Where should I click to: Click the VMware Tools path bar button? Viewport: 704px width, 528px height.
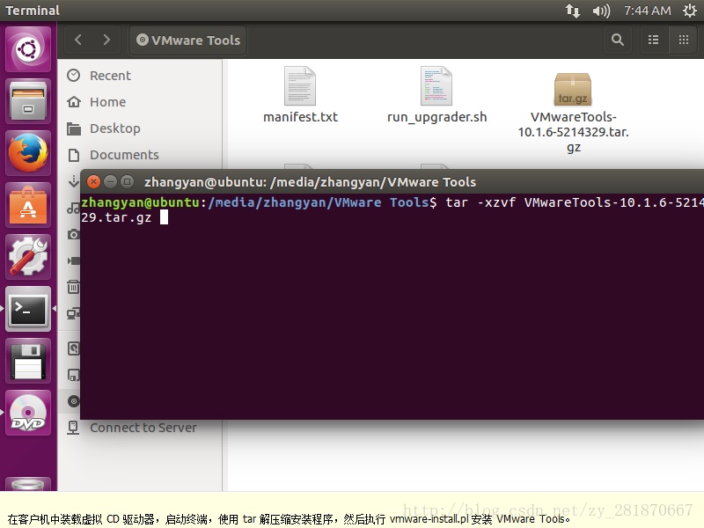(188, 40)
